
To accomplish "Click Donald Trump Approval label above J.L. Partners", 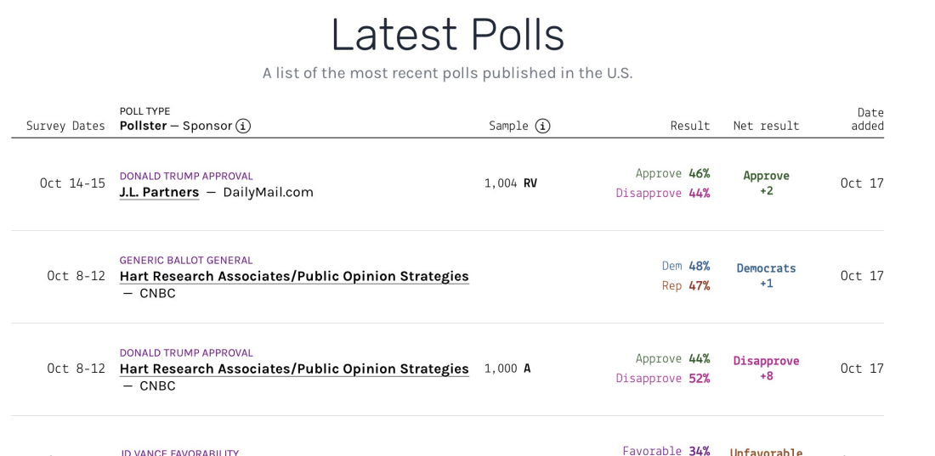I will [x=186, y=177].
